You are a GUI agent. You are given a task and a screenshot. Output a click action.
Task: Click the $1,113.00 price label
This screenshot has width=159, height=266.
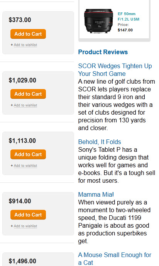click(22, 141)
